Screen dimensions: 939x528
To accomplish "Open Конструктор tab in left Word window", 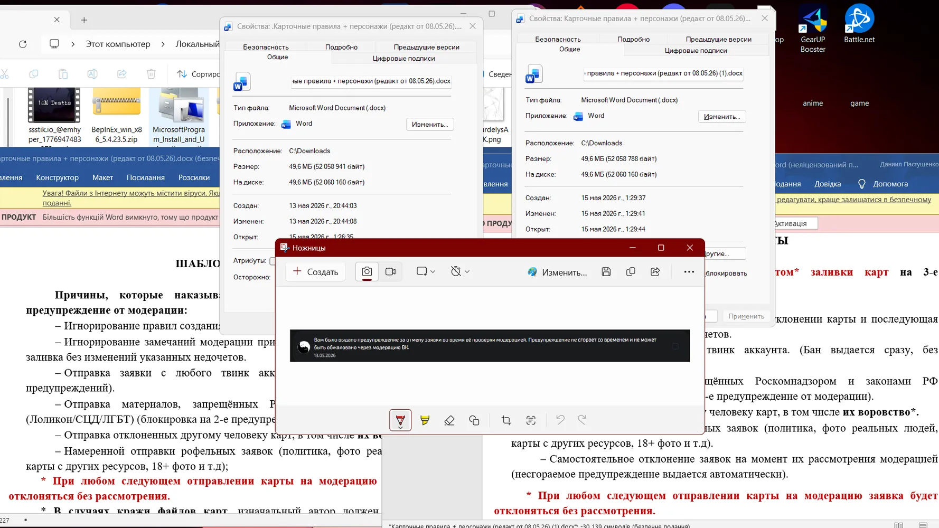I will coord(57,177).
